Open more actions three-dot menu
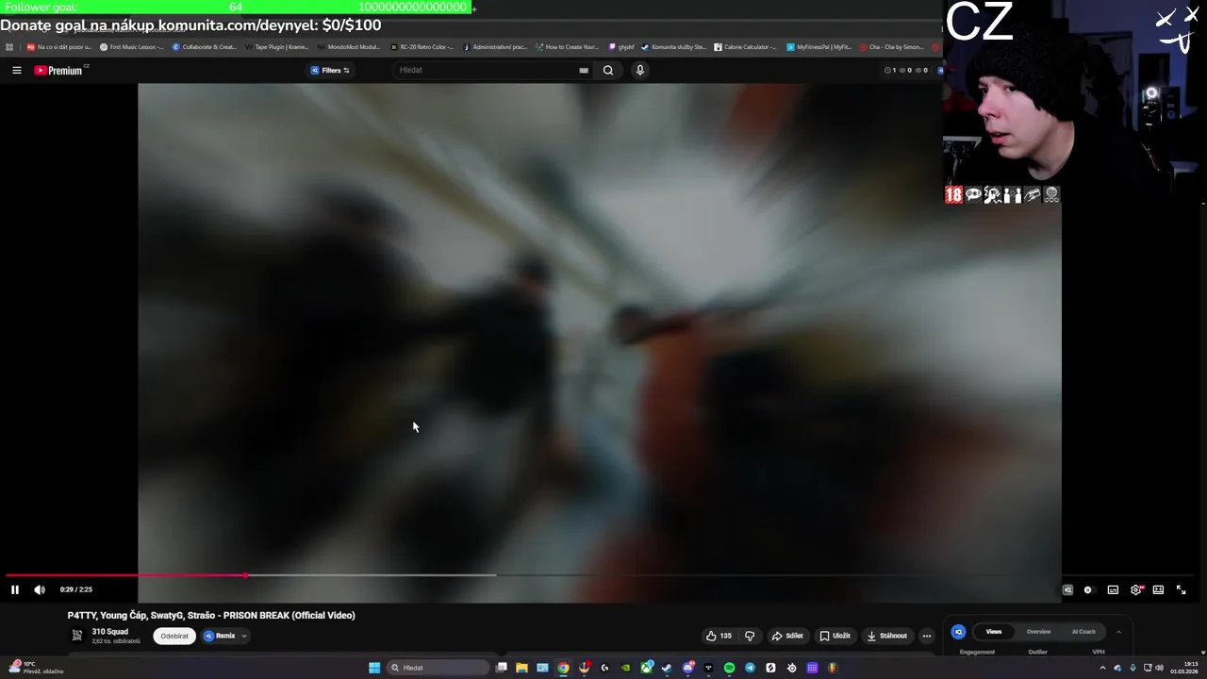Viewport: 1207px width, 679px height. (927, 636)
